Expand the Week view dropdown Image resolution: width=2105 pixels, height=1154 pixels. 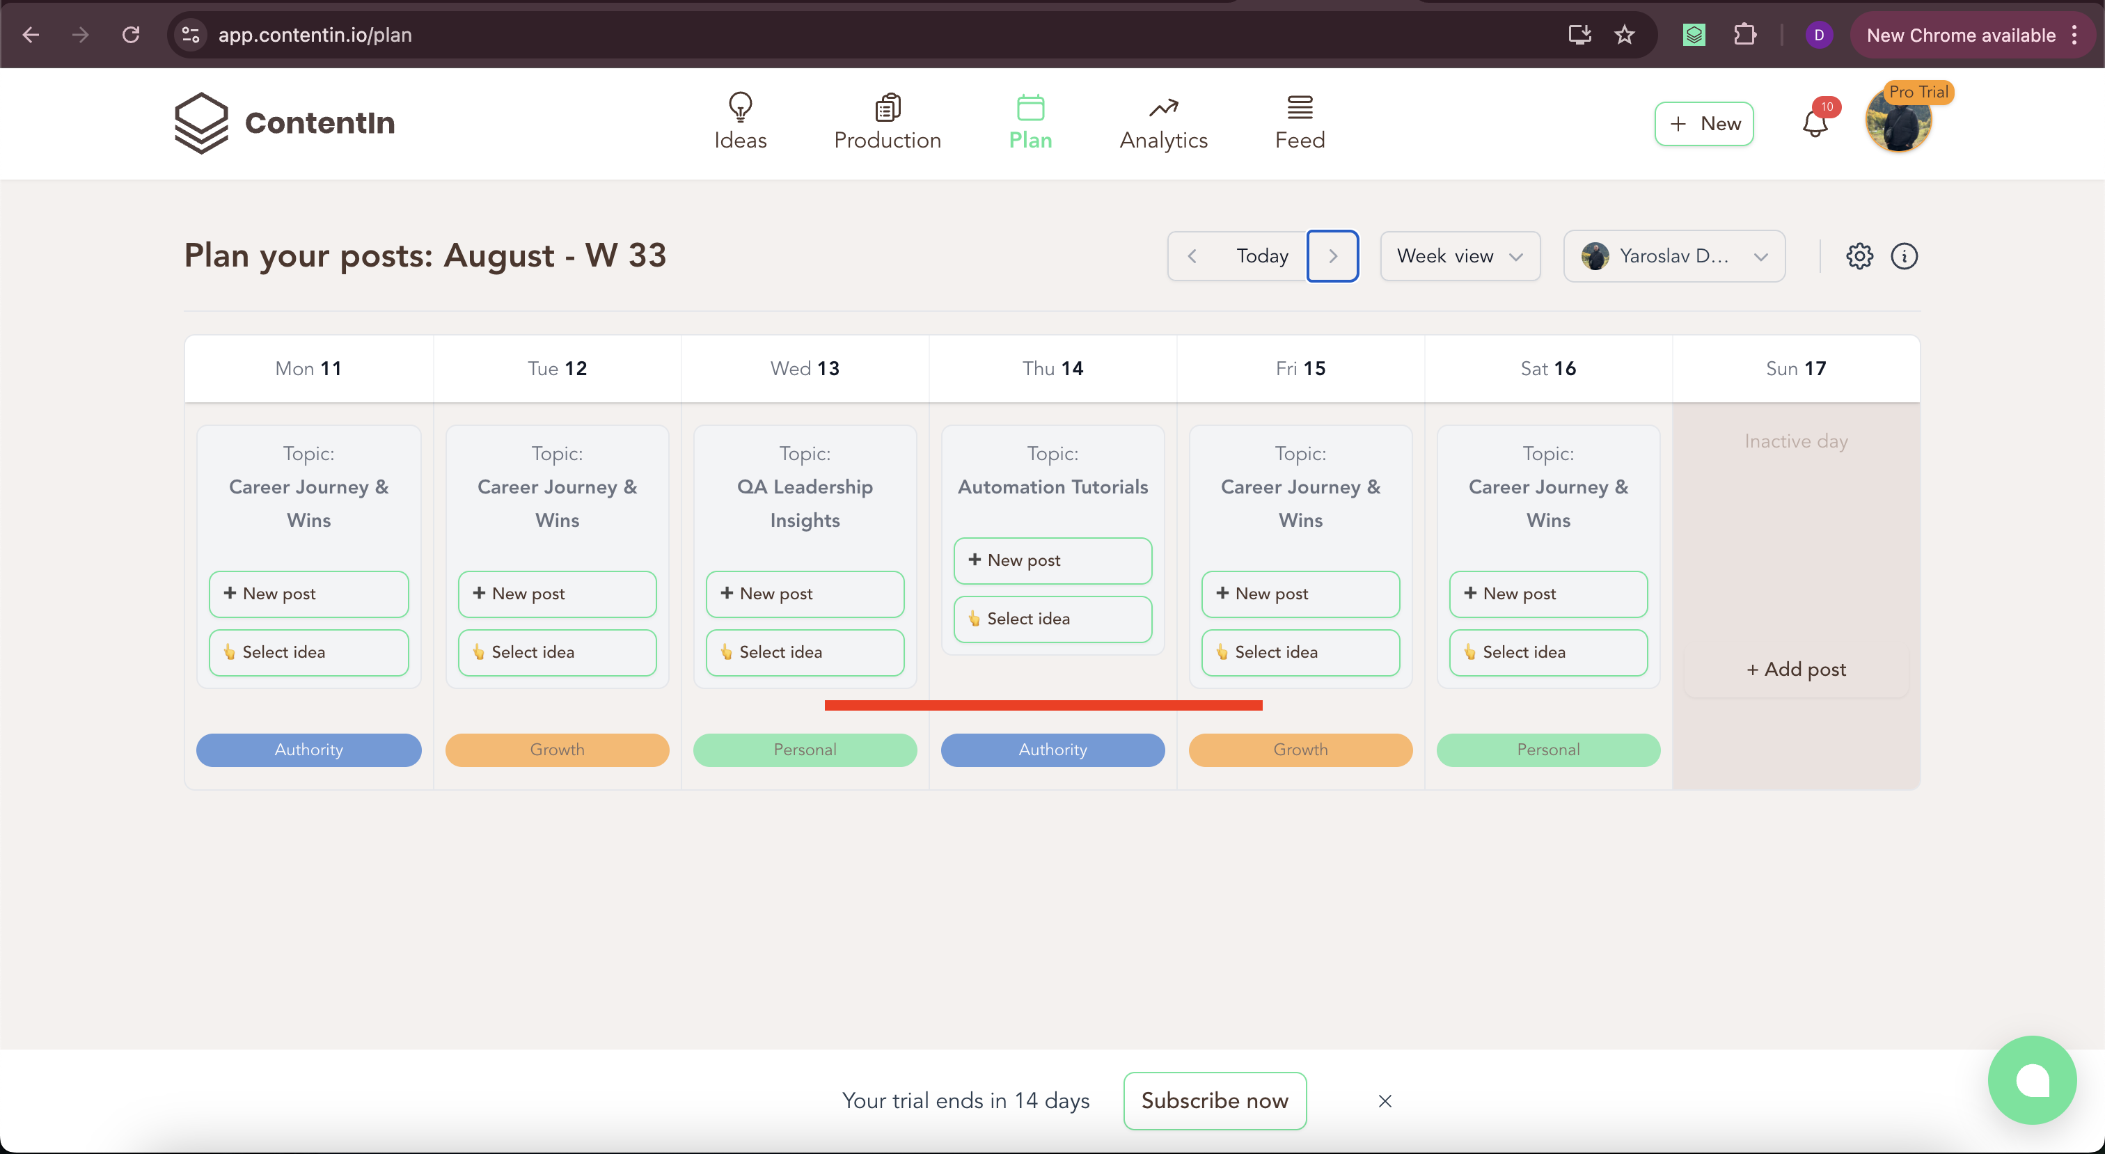(1460, 256)
